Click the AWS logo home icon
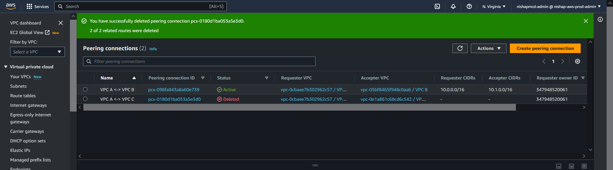Image resolution: width=613 pixels, height=170 pixels. click(11, 6)
